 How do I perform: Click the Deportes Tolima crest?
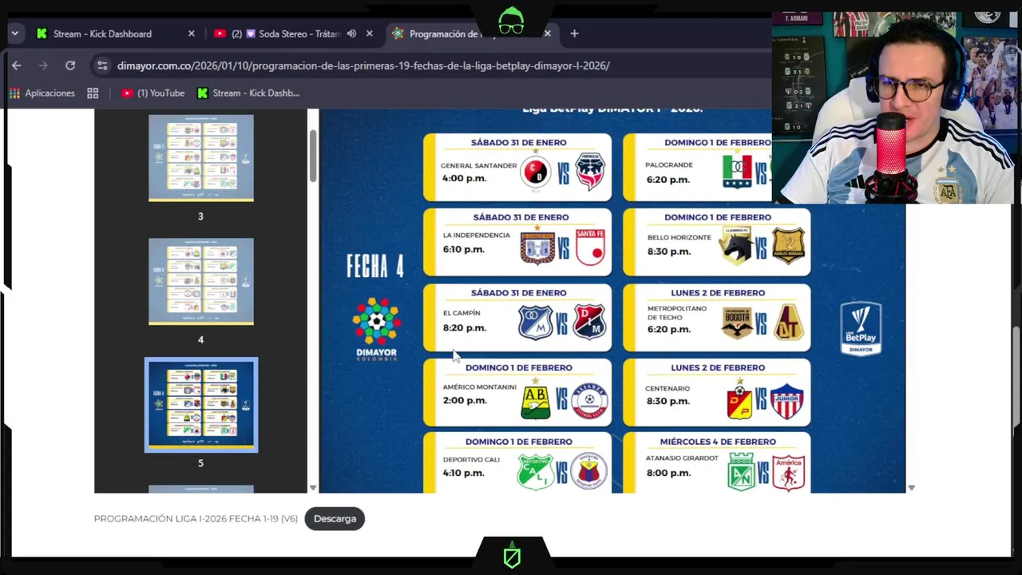pos(788,322)
